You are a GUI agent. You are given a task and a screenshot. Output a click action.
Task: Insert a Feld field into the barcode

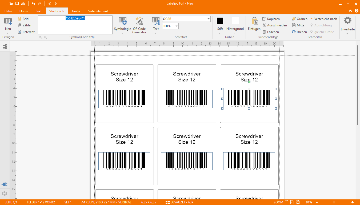23,19
